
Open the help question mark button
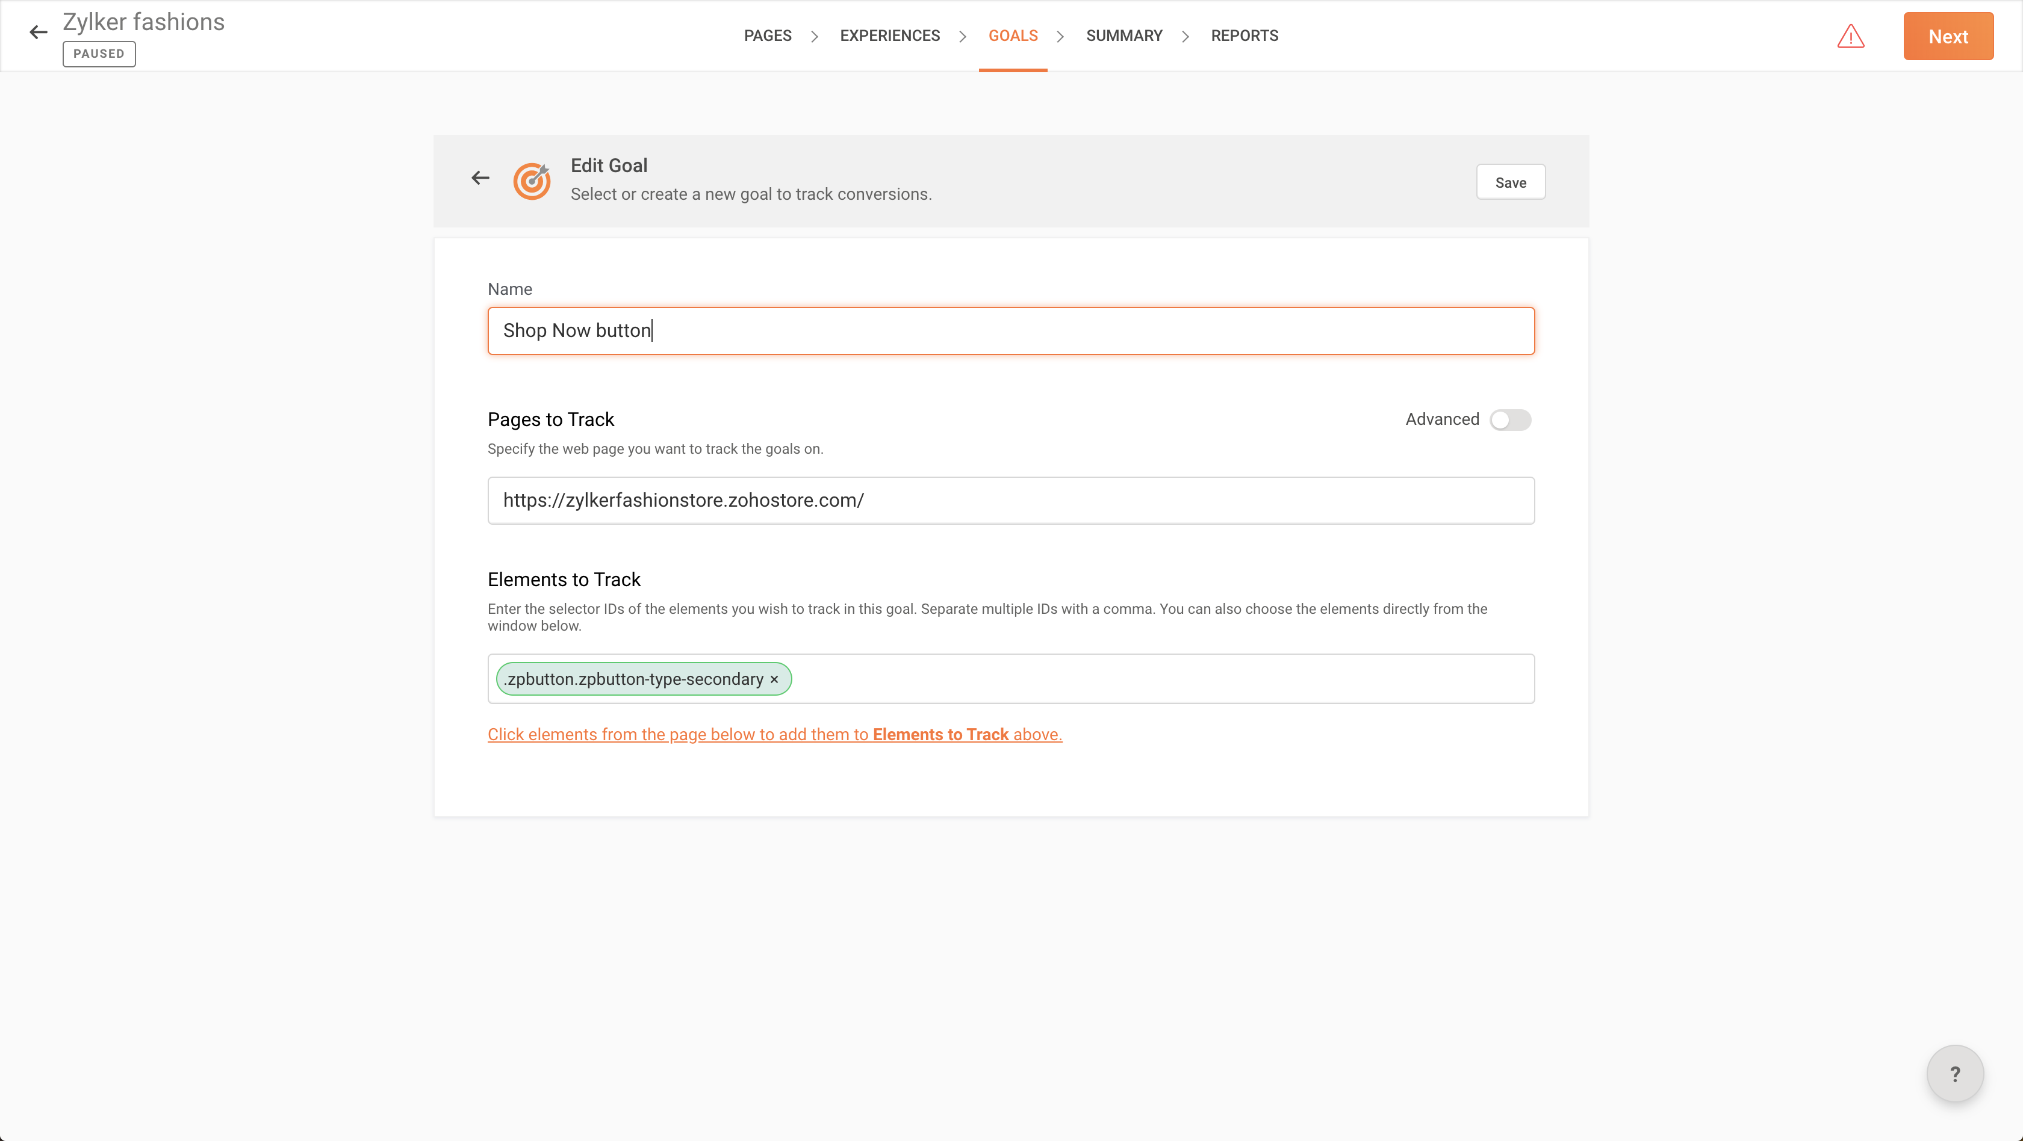1955,1074
